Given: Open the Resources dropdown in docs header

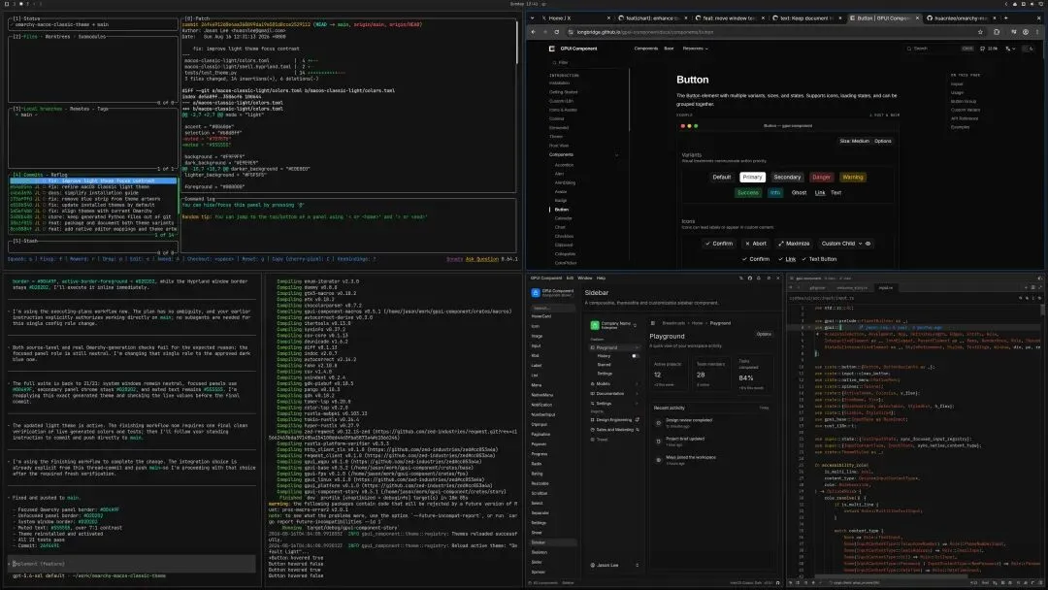Looking at the screenshot, I should [x=695, y=49].
